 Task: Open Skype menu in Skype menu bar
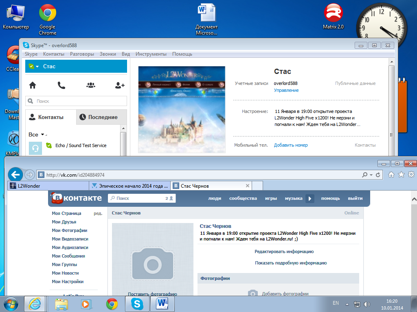pyautogui.click(x=31, y=54)
